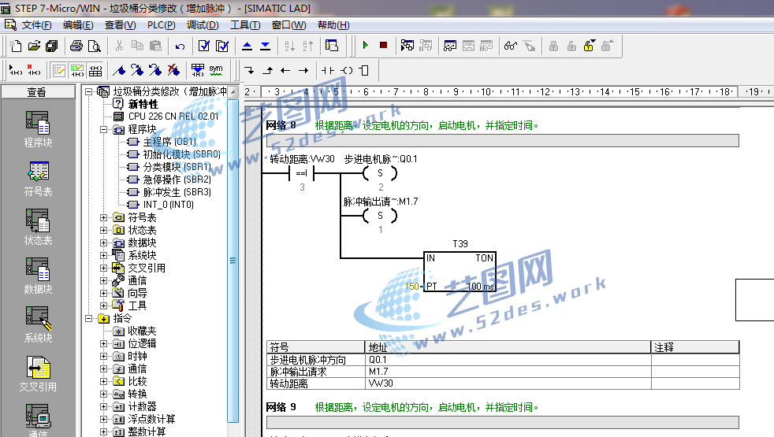The image size is (774, 437).
Task: Collapse the 指令 tree node
Action: click(89, 318)
